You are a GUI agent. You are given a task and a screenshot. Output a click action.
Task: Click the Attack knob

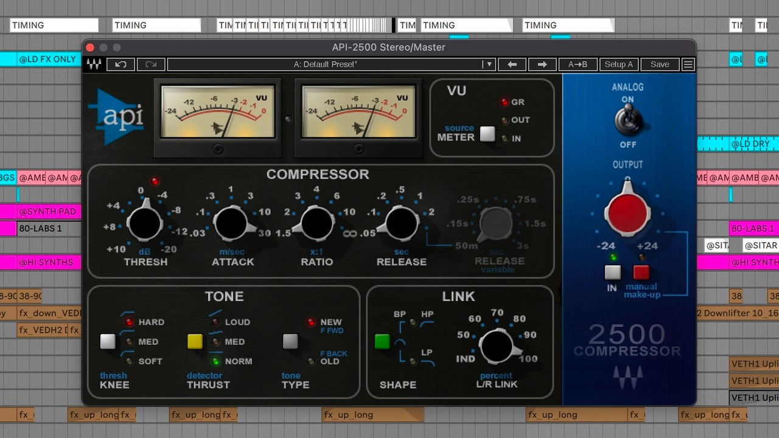(x=232, y=223)
